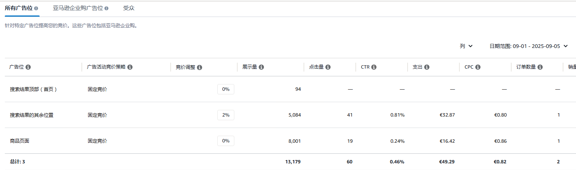This screenshot has width=576, height=170.
Task: Click info icon next to 订单数量 header
Action: [540, 67]
